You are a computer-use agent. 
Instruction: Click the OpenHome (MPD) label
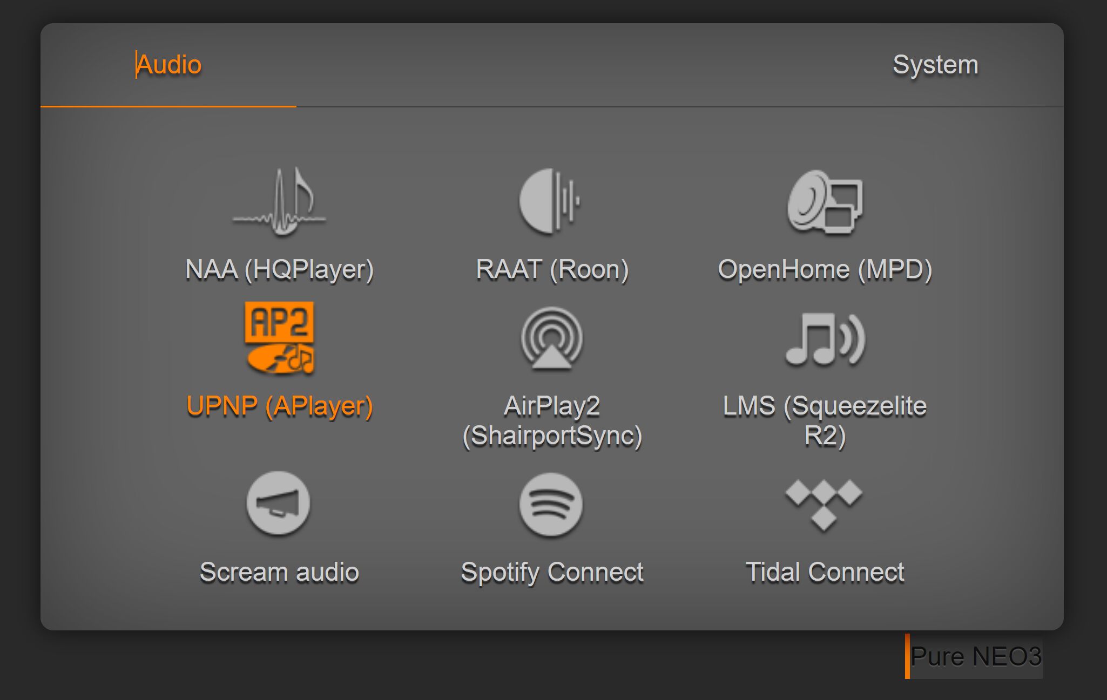point(825,269)
